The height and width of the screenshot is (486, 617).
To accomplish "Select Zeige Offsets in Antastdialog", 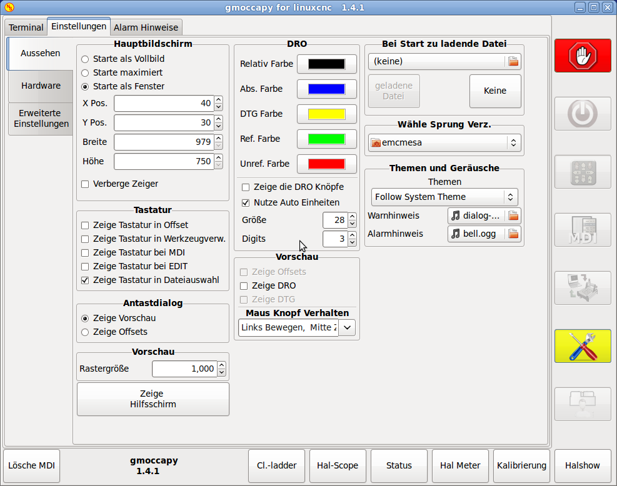I will pyautogui.click(x=85, y=332).
